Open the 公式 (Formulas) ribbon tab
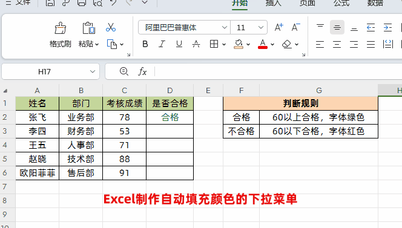402x228 pixels. (341, 3)
